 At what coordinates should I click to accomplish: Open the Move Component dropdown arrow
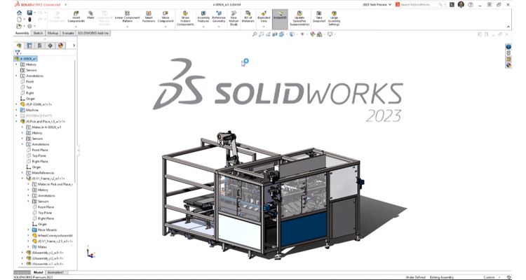click(x=166, y=27)
